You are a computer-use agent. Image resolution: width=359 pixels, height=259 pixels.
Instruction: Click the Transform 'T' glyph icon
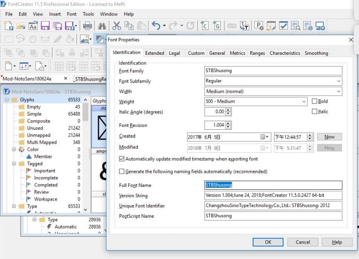(244, 26)
